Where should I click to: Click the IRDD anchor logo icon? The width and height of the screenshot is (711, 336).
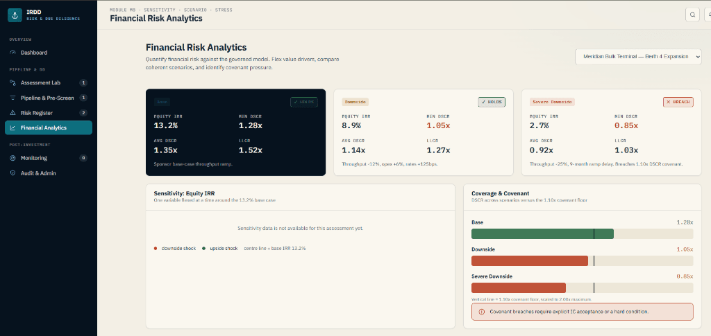pyautogui.click(x=15, y=15)
